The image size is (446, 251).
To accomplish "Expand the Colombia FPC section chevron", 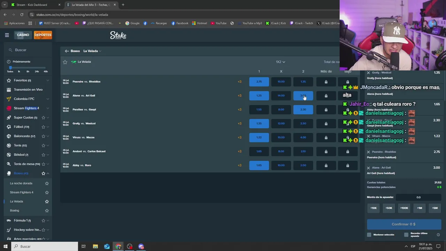I will click(x=48, y=99).
